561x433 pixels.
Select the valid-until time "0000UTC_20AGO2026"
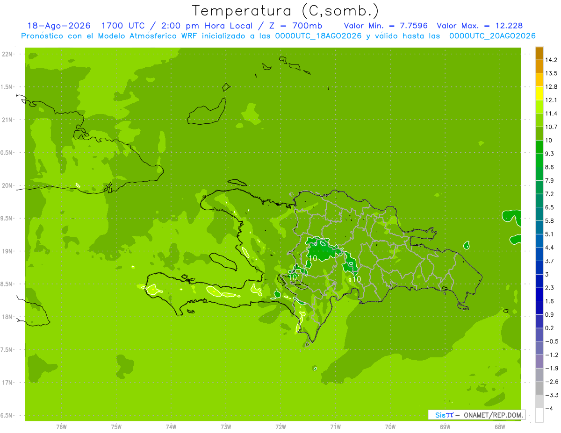click(492, 36)
